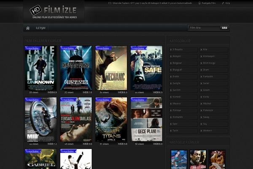Image resolution: width=253 pixels, height=169 pixels.
Task: Open the Gece Planı poster
Action: (146, 119)
